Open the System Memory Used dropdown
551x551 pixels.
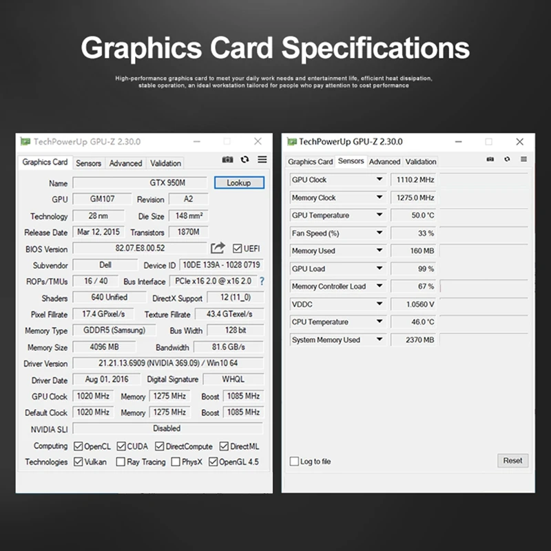pyautogui.click(x=380, y=339)
